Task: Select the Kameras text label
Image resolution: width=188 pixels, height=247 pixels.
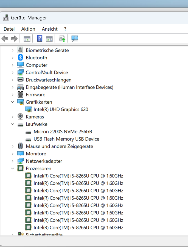Action: click(35, 117)
